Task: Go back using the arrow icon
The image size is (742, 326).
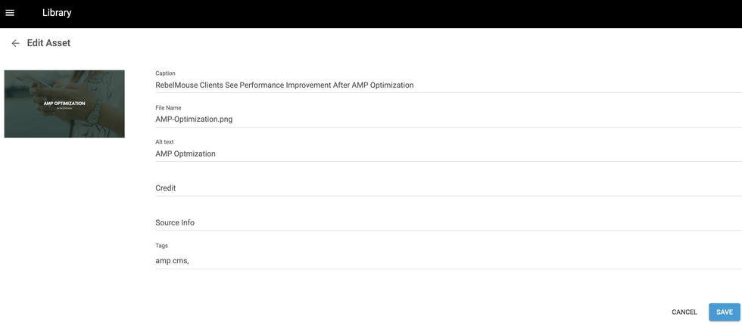Action: pyautogui.click(x=15, y=43)
